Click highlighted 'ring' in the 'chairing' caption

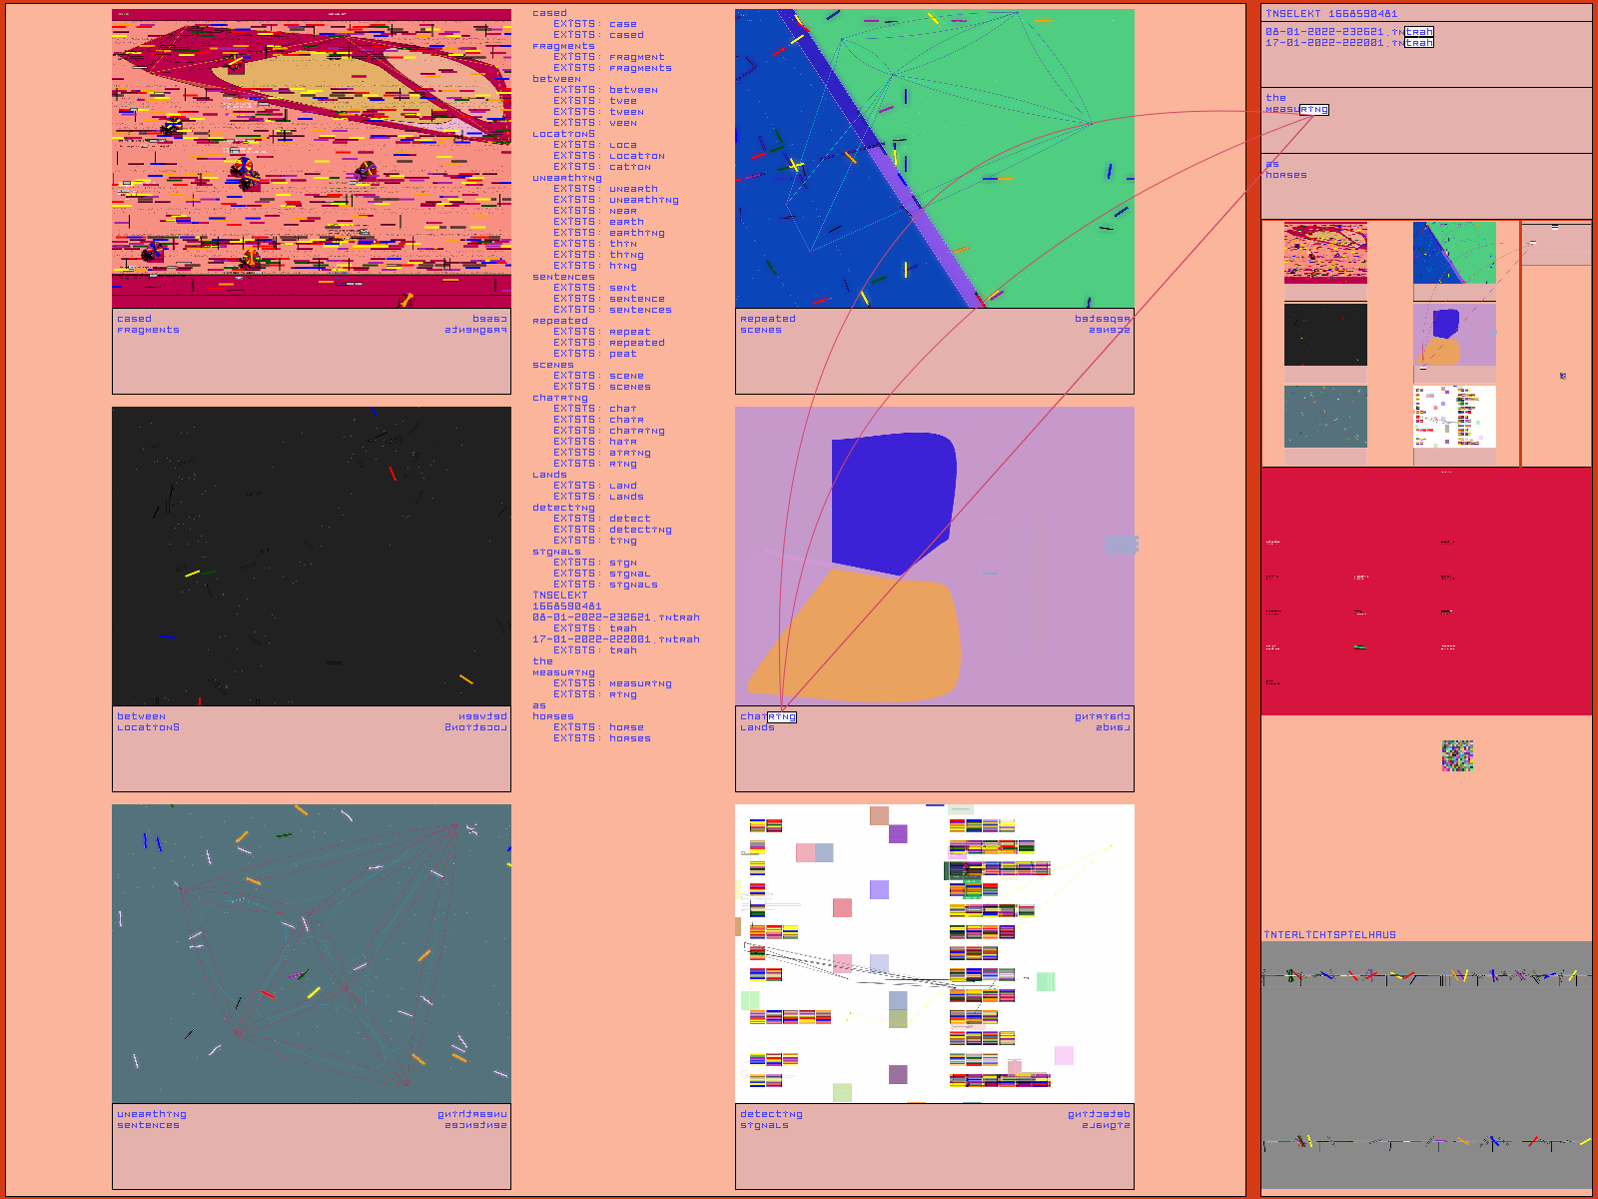click(x=781, y=717)
